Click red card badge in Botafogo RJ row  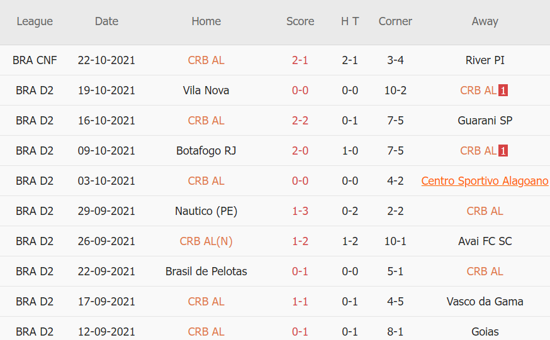point(503,151)
